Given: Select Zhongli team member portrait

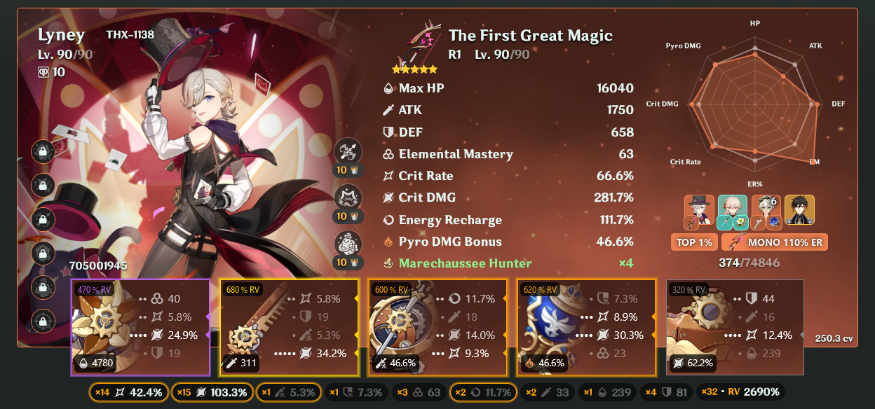Looking at the screenshot, I should [799, 212].
